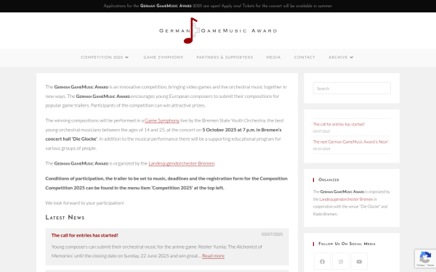The height and width of the screenshot is (272, 436).
Task: Click the 'Latest News' heading
Action: coord(65,218)
